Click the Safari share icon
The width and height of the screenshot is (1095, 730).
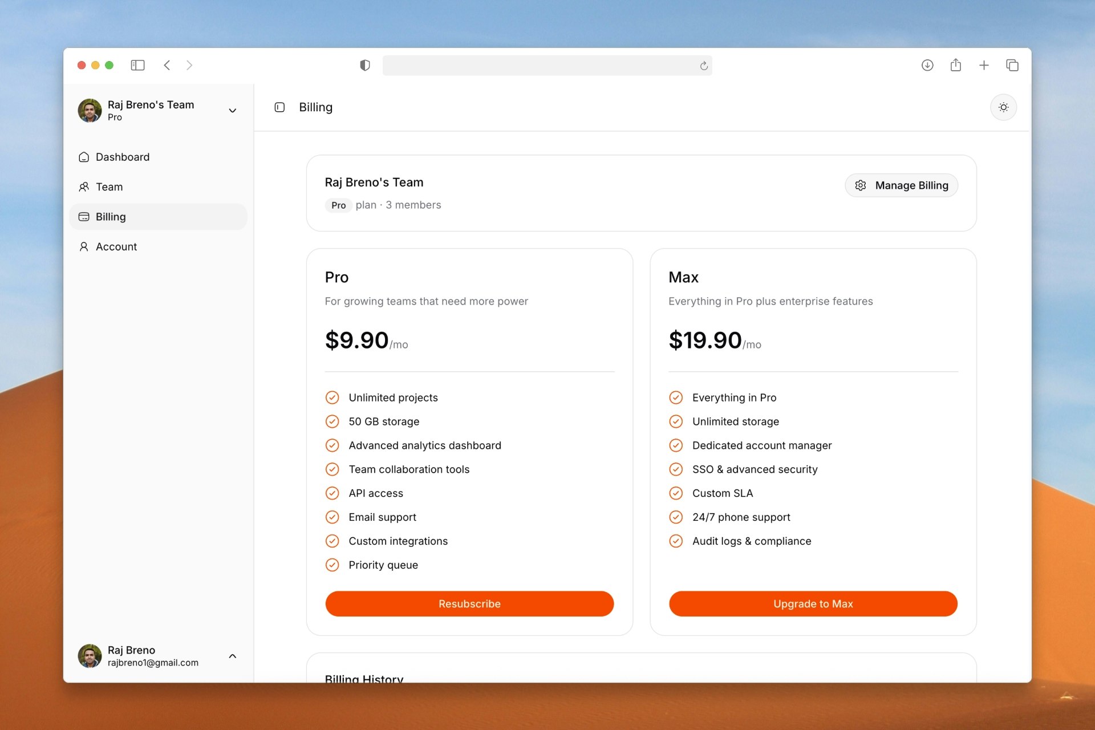tap(956, 65)
